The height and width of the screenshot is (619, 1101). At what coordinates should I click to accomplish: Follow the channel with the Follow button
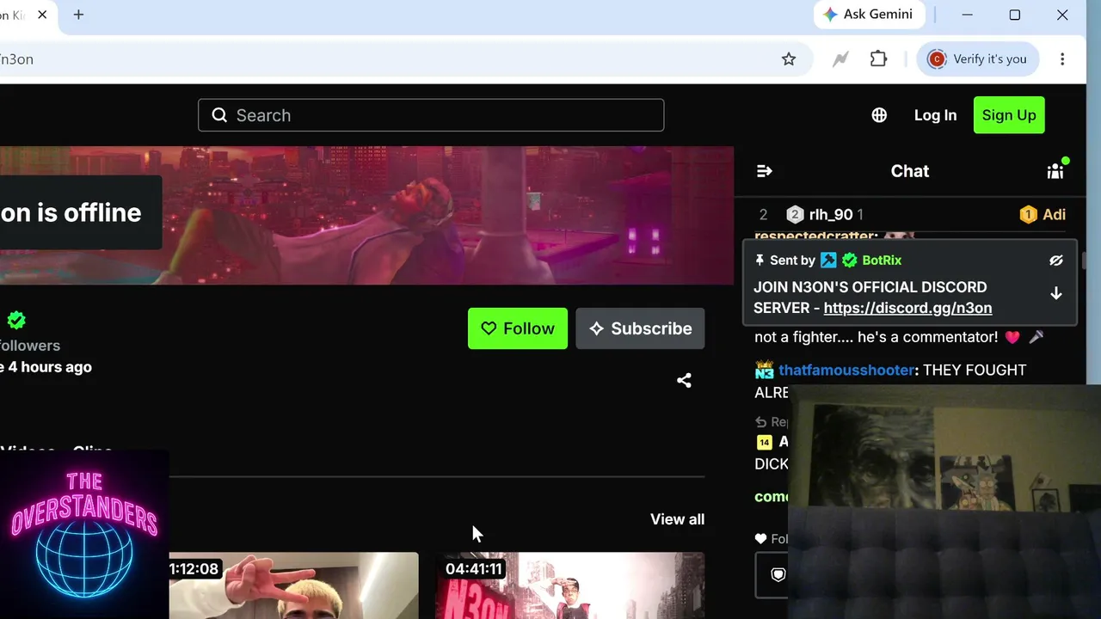(x=518, y=328)
